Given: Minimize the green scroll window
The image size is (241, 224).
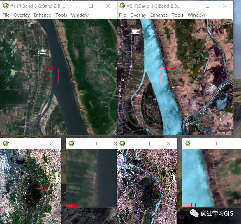Looking at the screenshot, I should click(18, 143).
